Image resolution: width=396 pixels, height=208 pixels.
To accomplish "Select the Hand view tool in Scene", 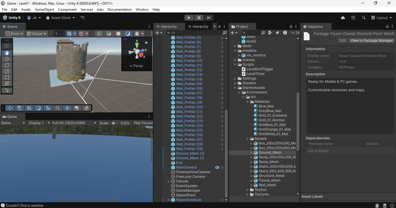I will [7, 53].
